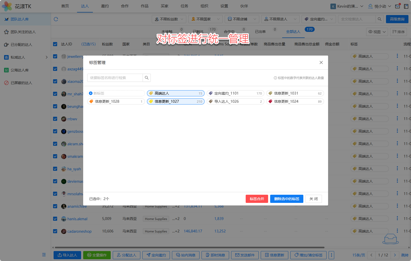
Task: Toggle sidebar collapse hamburger icon
Action: click(44, 255)
